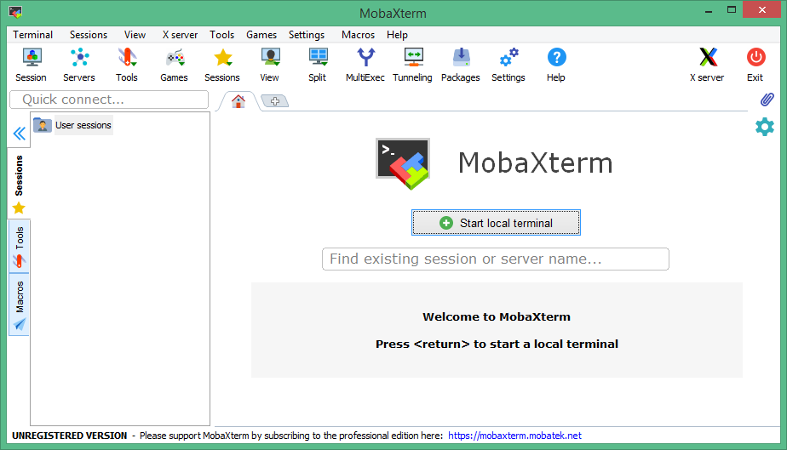787x450 pixels.
Task: Click Start local terminal button
Action: click(x=496, y=223)
